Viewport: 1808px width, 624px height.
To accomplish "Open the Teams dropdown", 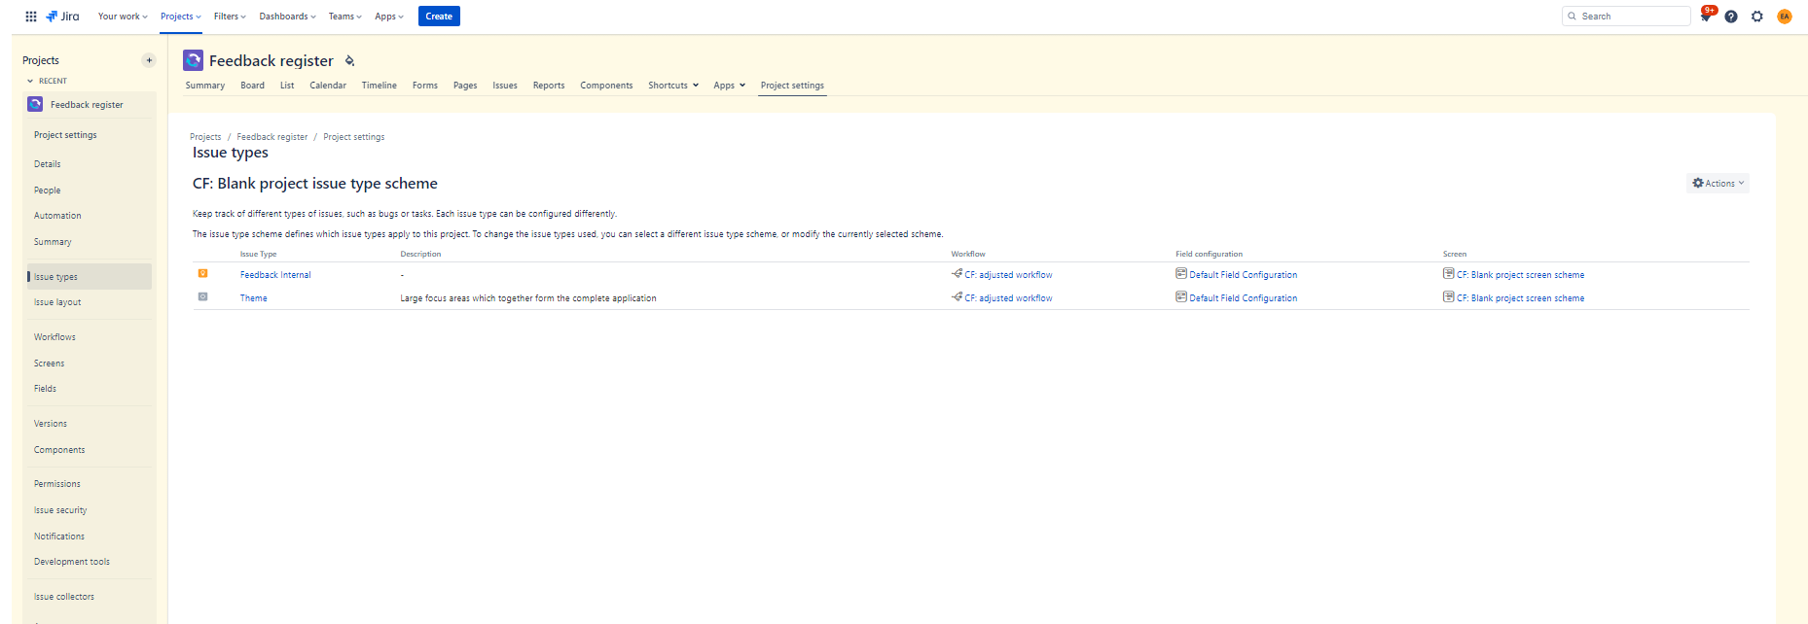I will pos(344,17).
